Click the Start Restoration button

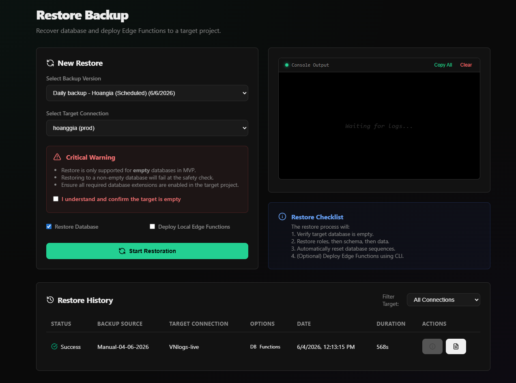click(147, 251)
